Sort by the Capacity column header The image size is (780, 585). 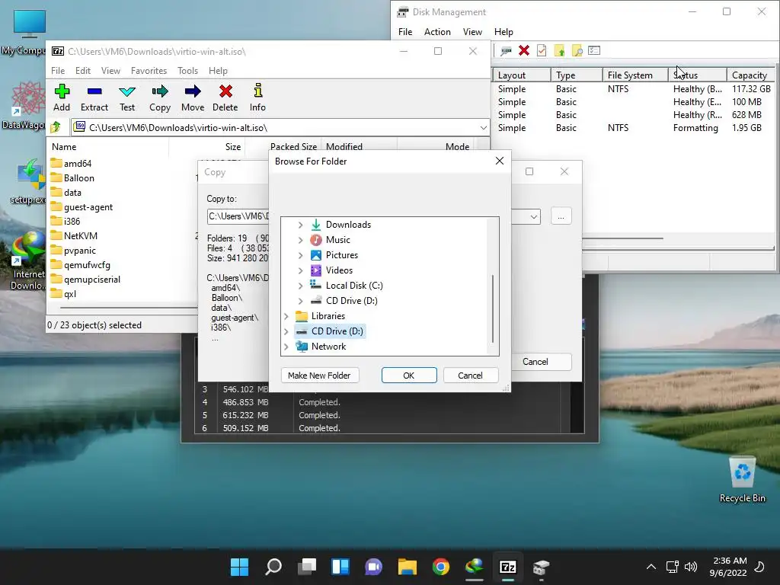click(x=750, y=75)
